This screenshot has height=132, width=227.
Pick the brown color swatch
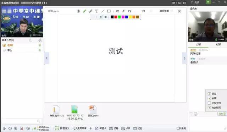coord(138,17)
